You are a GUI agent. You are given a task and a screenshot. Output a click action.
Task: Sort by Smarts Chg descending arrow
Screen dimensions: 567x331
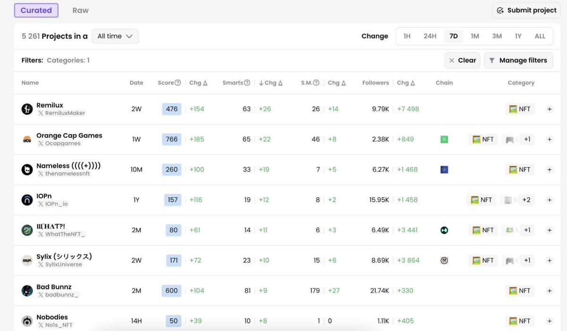click(261, 83)
